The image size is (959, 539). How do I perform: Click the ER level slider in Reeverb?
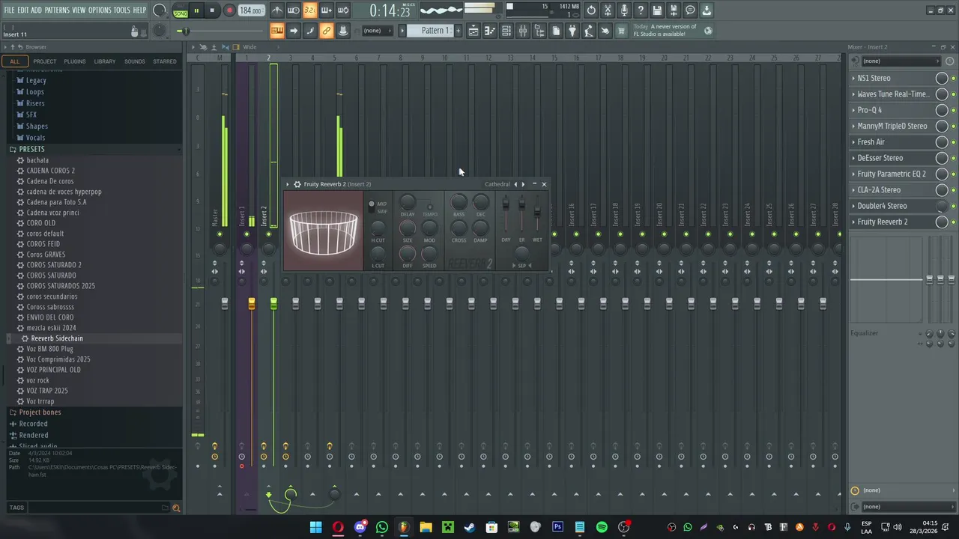click(521, 204)
